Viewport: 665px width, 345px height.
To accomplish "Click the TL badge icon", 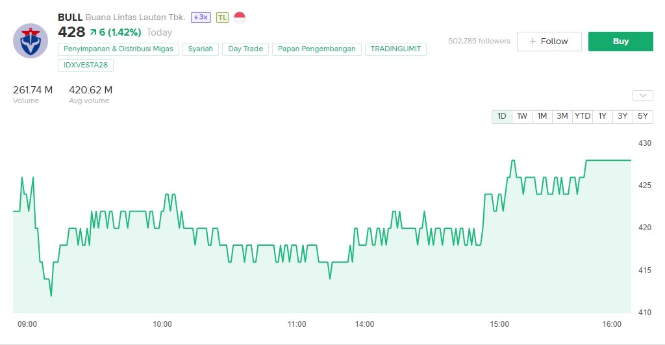I will 222,18.
